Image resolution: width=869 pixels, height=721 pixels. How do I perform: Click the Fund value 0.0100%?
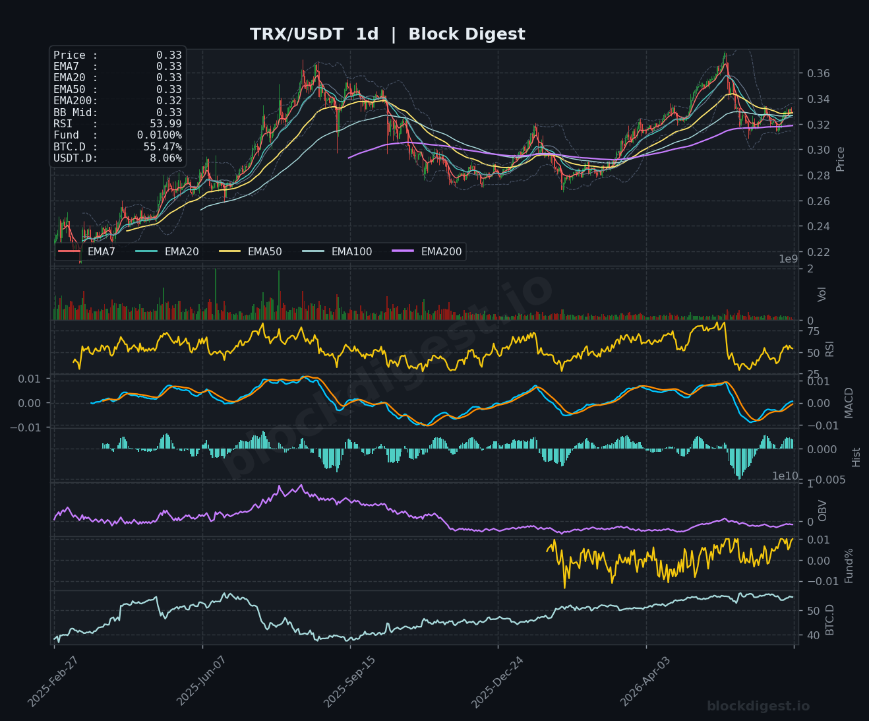(160, 135)
